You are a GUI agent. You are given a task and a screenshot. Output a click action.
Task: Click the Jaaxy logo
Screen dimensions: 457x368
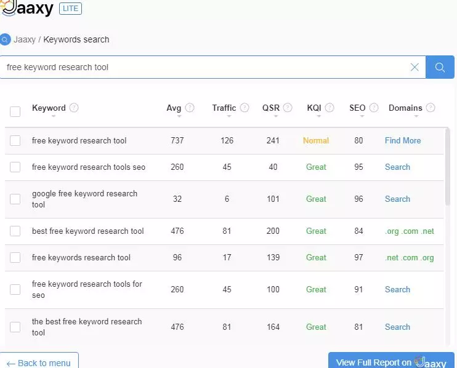pyautogui.click(x=27, y=8)
